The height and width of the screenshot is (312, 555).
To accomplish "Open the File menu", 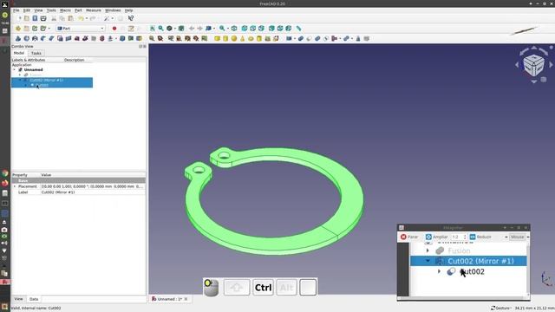I will click(16, 10).
